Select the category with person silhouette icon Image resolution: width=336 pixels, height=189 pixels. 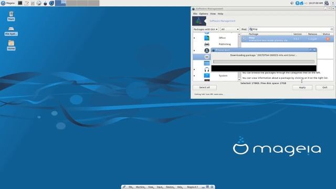click(x=207, y=50)
